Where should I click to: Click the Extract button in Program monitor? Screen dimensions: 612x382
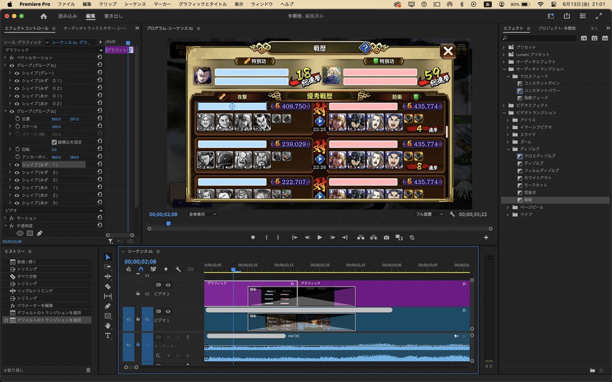(374, 237)
